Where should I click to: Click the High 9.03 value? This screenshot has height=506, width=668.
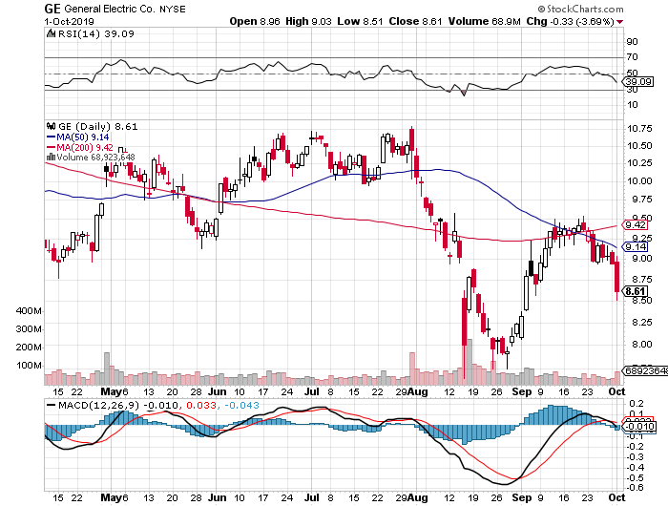tap(308, 21)
